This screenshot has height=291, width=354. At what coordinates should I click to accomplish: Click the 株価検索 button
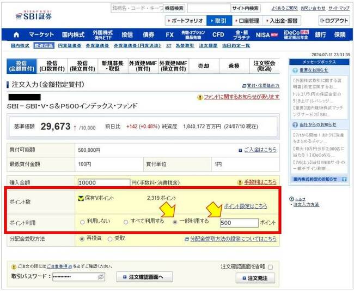coord(174,8)
